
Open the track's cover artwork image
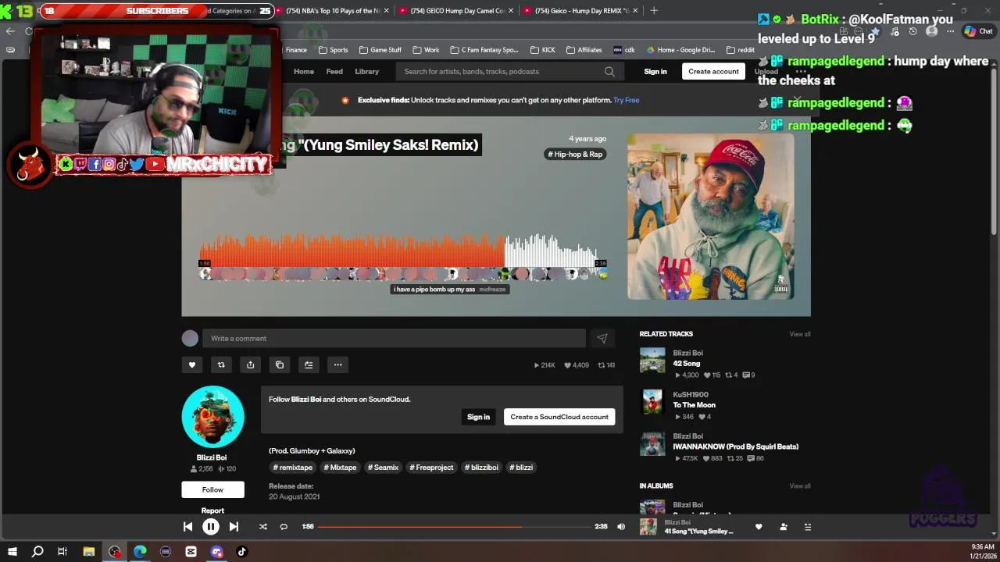710,216
